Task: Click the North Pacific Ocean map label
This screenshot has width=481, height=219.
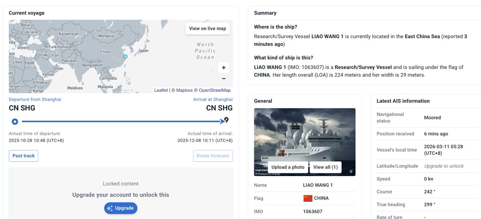Action: pyautogui.click(x=205, y=51)
